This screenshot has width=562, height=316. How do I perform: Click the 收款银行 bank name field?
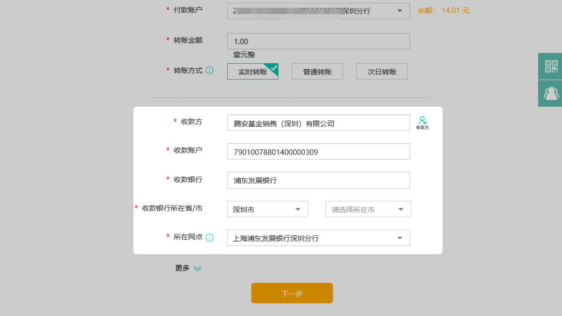click(x=318, y=180)
